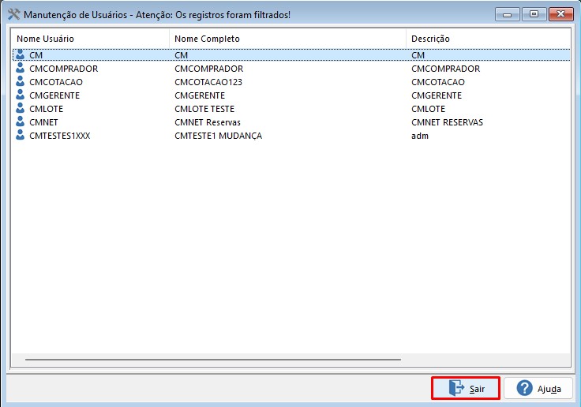Click CMLOTE in the Descrição column

point(429,109)
